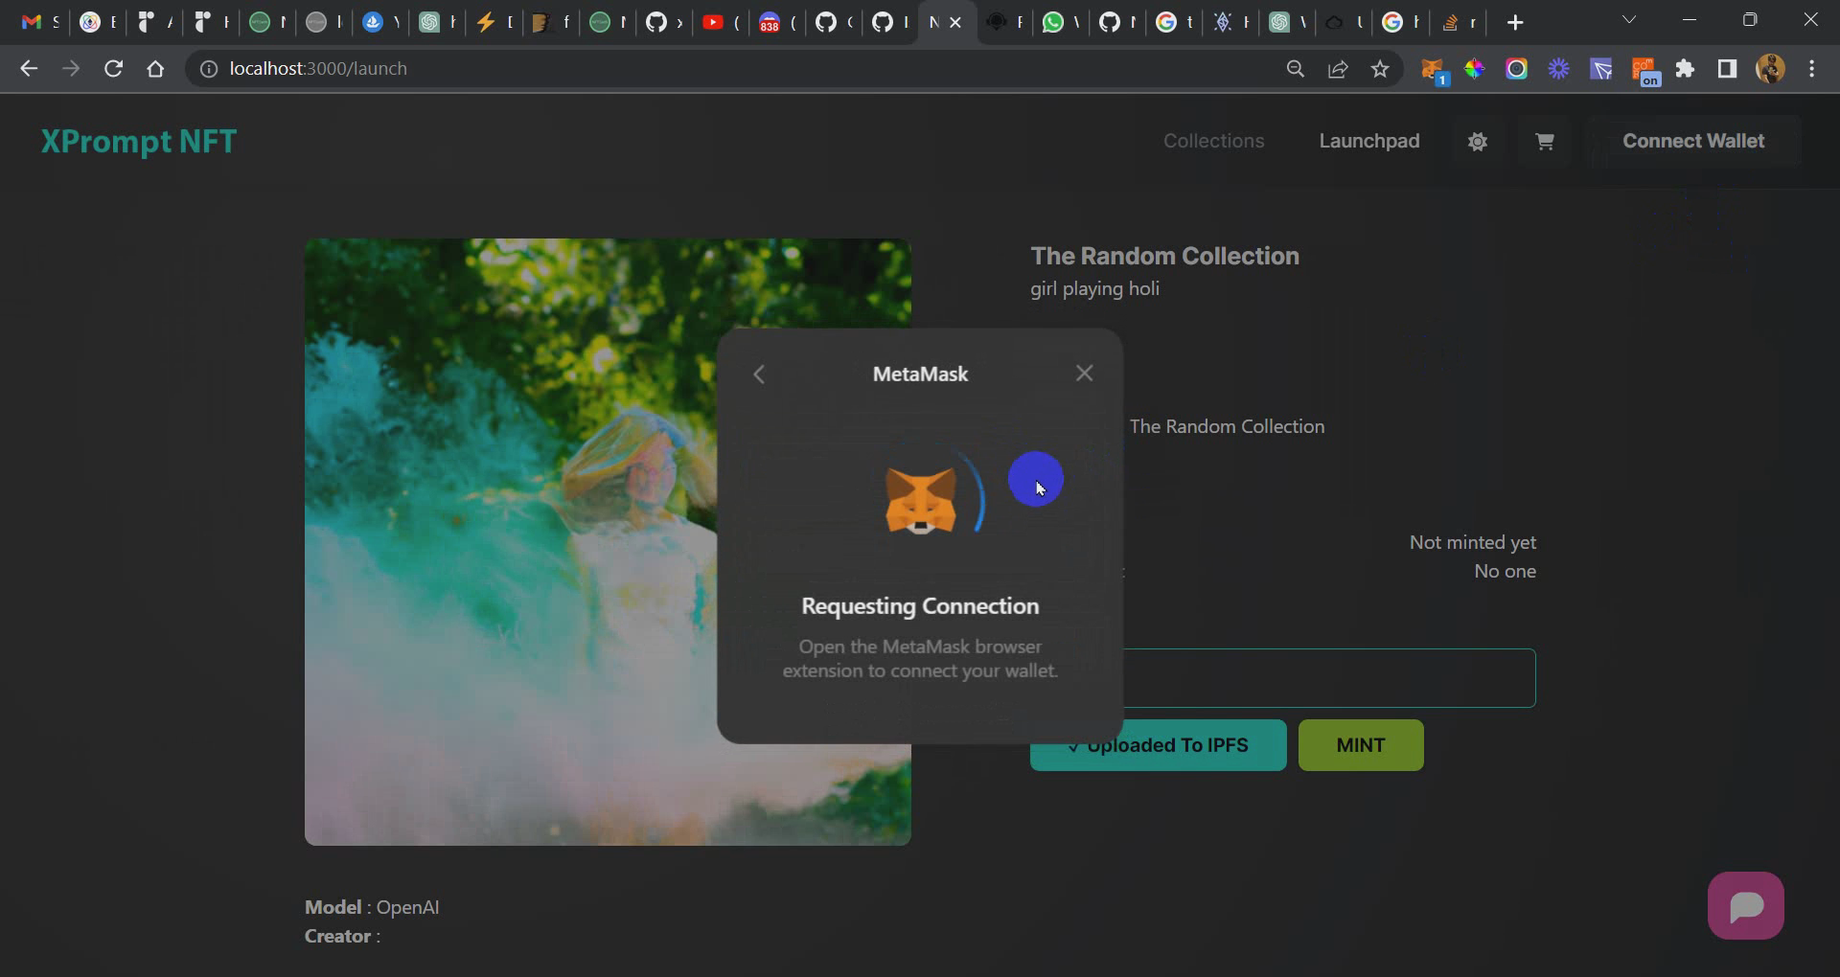
Task: Select the 'No one' owner text
Action: pyautogui.click(x=1506, y=571)
